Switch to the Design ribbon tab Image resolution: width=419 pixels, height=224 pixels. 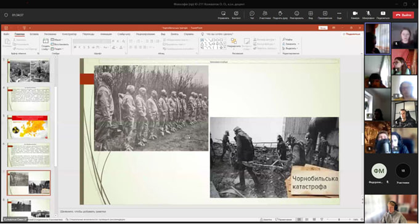point(69,34)
